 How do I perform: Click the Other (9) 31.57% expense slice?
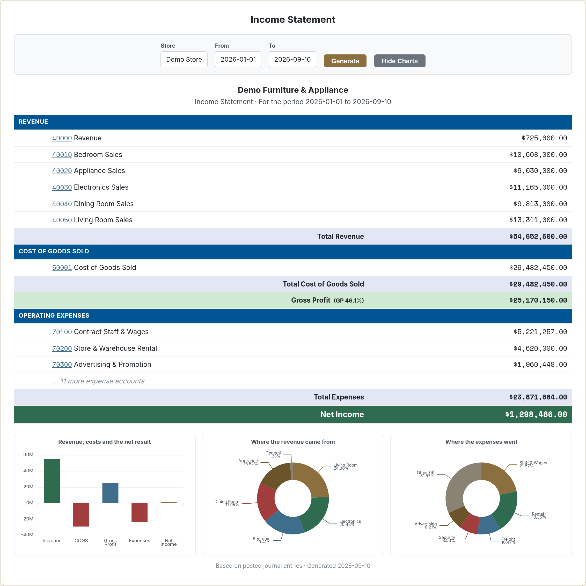click(459, 484)
